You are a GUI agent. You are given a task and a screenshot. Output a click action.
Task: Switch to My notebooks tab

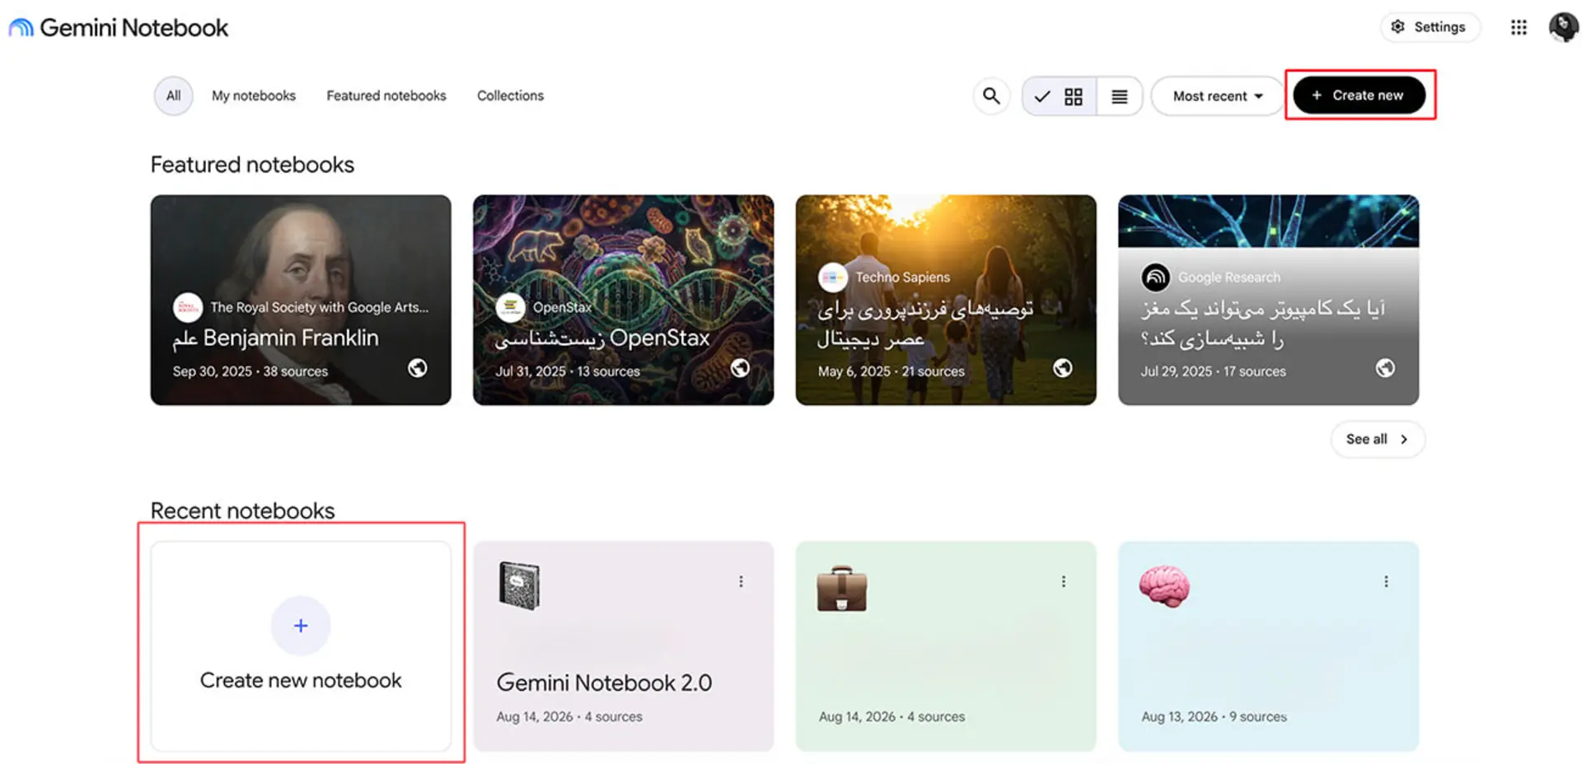coord(254,95)
